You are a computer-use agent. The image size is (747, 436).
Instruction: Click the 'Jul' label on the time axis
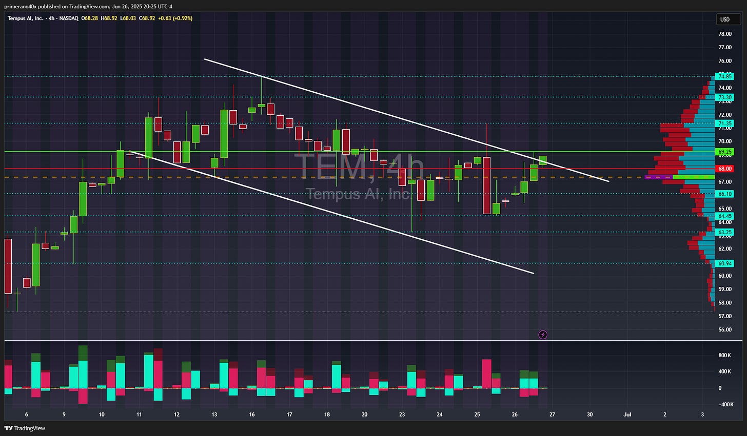[x=627, y=414]
